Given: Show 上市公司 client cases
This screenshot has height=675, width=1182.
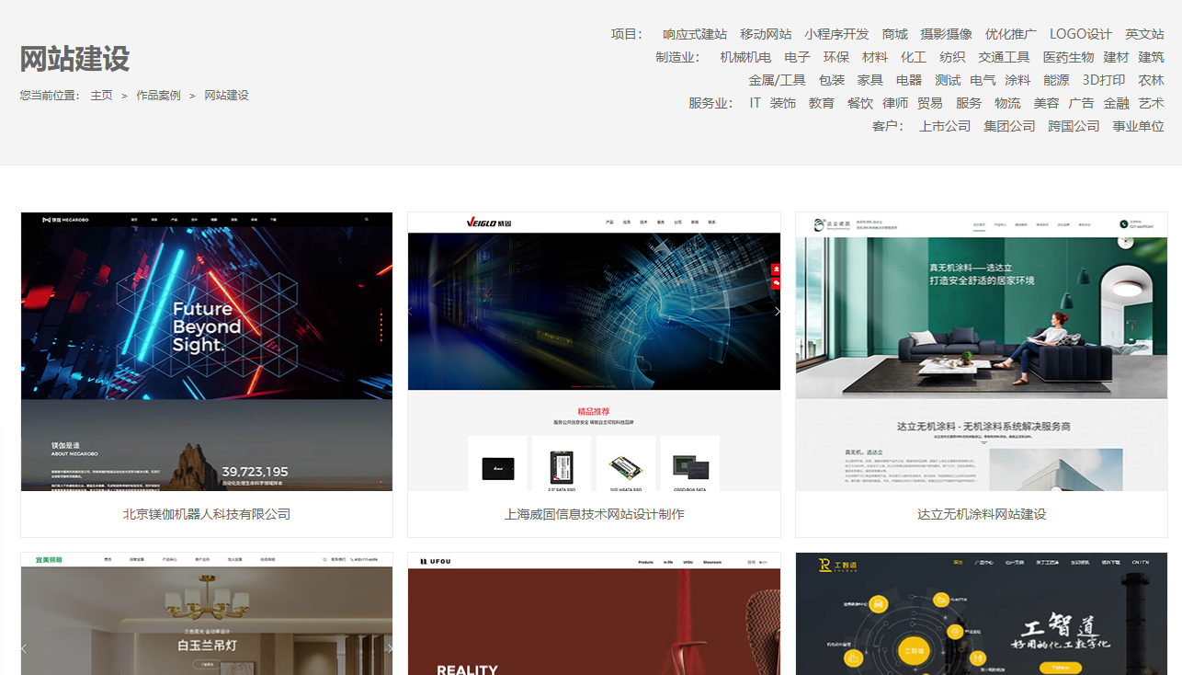Looking at the screenshot, I should [945, 126].
